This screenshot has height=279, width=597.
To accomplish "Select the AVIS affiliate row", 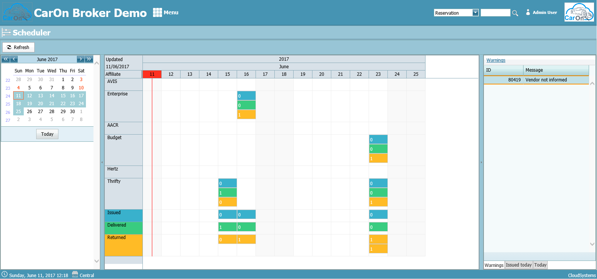I will click(124, 84).
